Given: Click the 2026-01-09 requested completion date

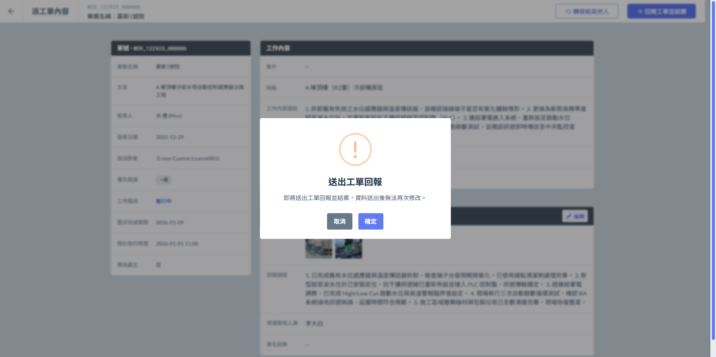Looking at the screenshot, I should (x=170, y=222).
